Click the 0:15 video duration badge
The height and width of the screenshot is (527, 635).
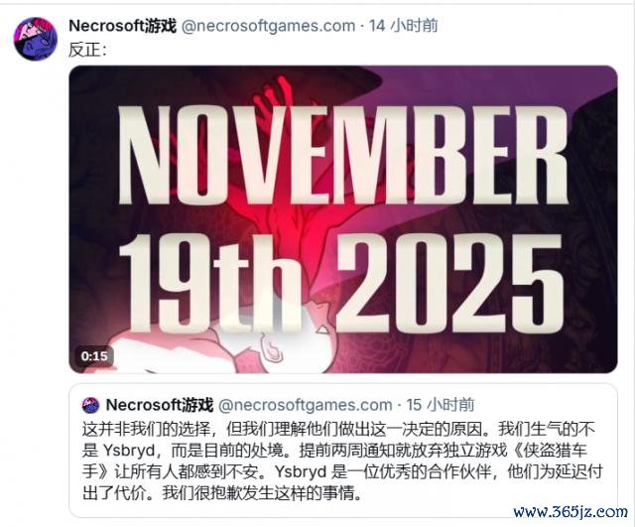(x=94, y=356)
